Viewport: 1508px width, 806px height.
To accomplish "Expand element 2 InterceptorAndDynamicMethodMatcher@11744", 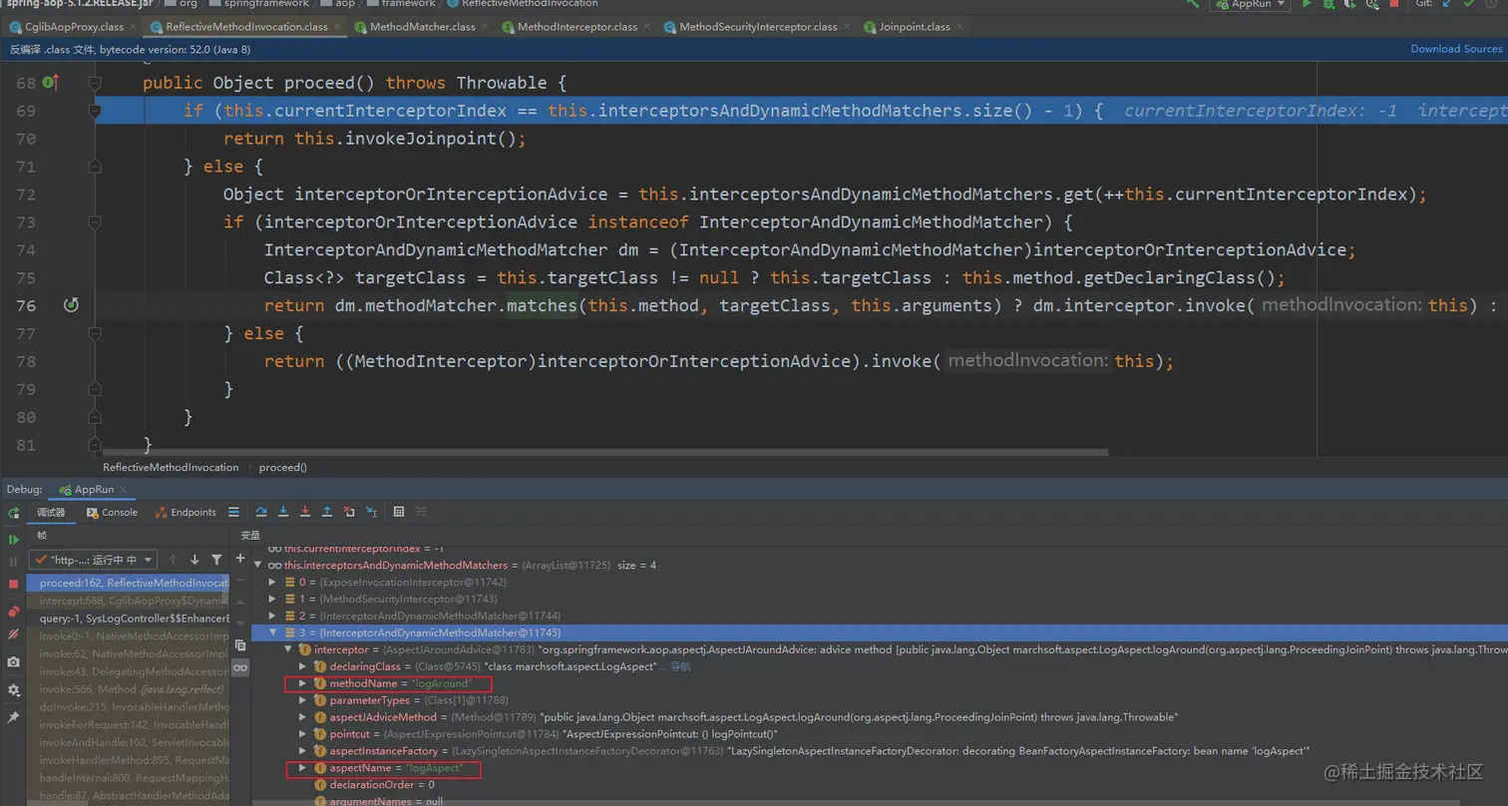I will pos(273,615).
